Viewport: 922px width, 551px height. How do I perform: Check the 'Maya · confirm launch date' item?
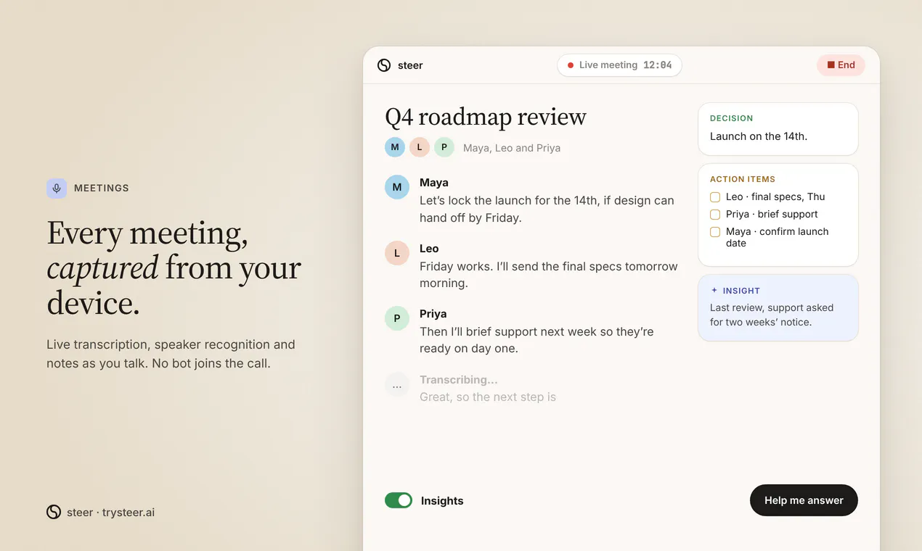coord(715,232)
